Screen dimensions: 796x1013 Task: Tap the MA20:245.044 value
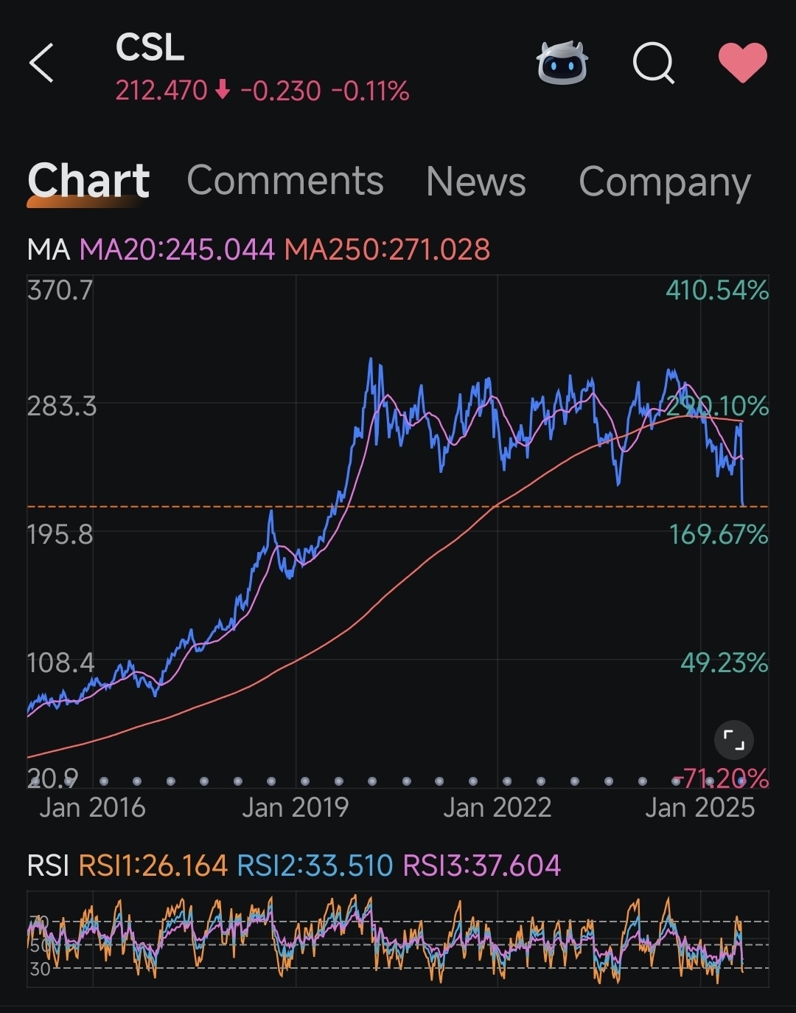pyautogui.click(x=177, y=250)
